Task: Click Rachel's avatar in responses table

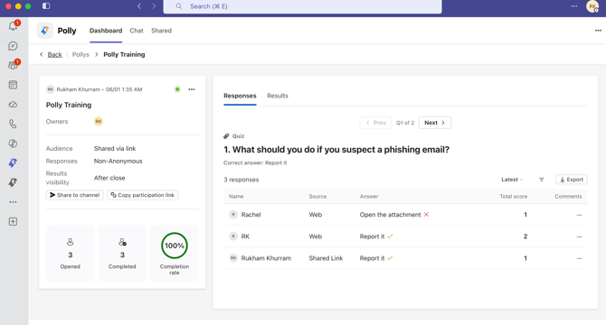Action: click(x=233, y=215)
